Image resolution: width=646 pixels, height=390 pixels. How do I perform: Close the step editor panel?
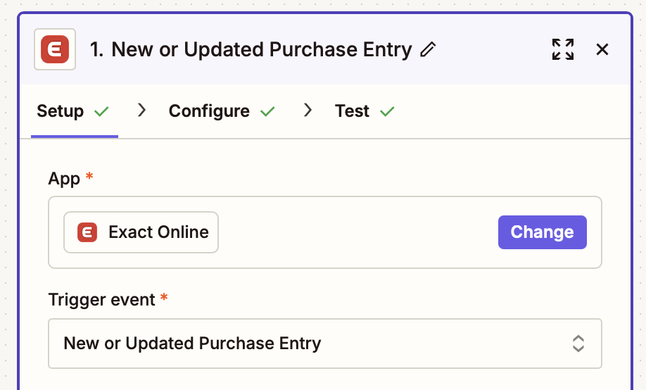(602, 49)
